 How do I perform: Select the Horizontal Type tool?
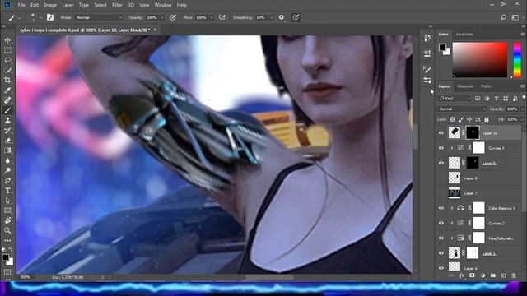pos(7,191)
